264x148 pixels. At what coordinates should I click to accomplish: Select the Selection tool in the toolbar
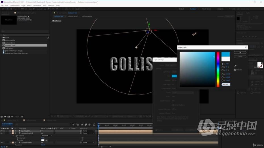[8, 9]
